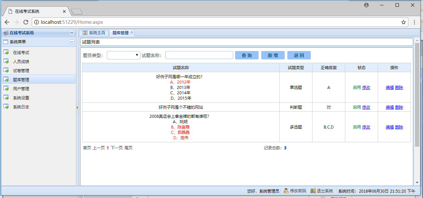Image resolution: width=423 pixels, height=198 pixels.
Task: Click the vertical scrollbar up arrow
Action: [x=417, y=41]
